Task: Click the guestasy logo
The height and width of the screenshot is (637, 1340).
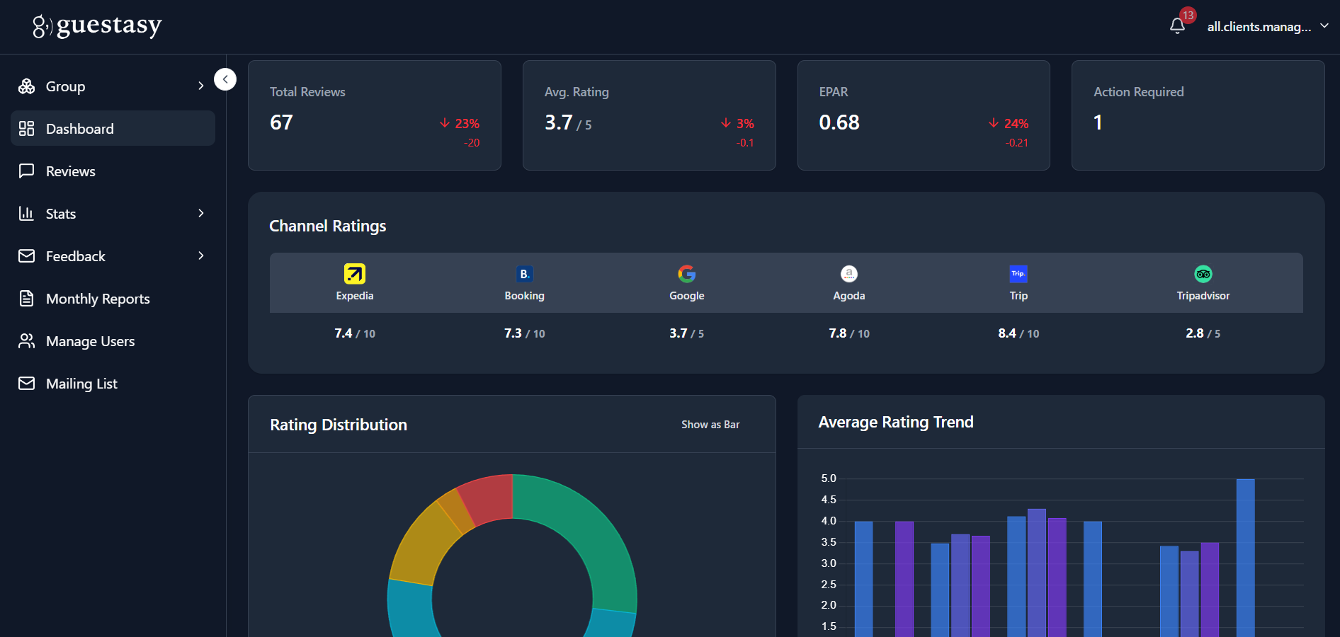Action: tap(97, 26)
